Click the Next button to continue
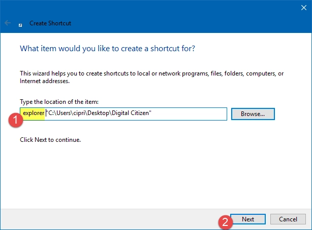The image size is (312, 230). pyautogui.click(x=248, y=219)
